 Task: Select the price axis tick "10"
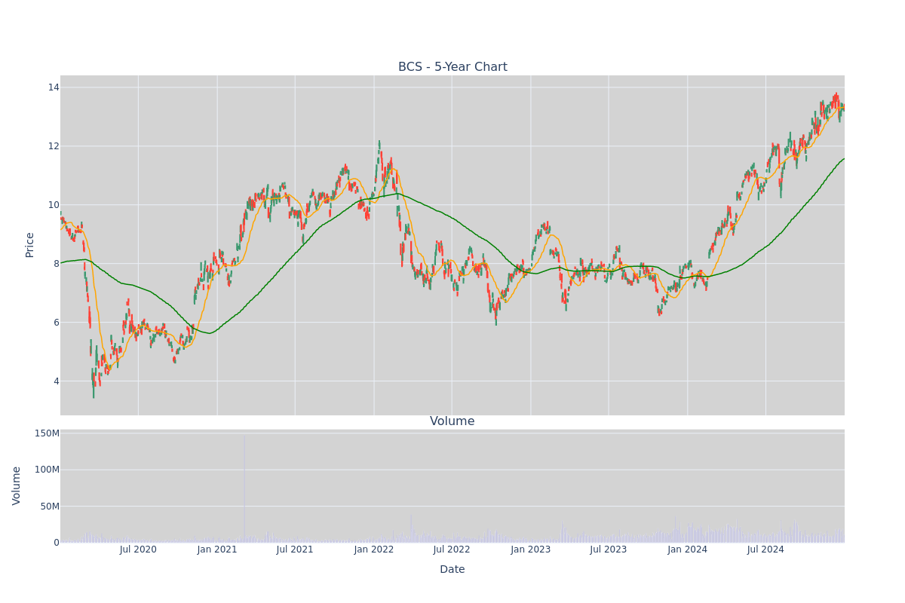54,205
